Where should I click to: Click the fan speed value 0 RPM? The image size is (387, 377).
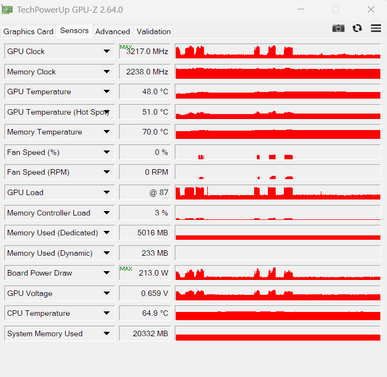145,172
